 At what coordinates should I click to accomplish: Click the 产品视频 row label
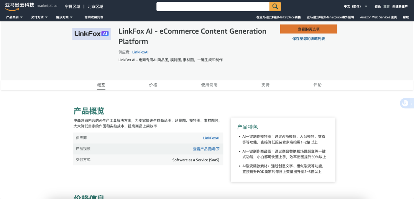coord(83,148)
